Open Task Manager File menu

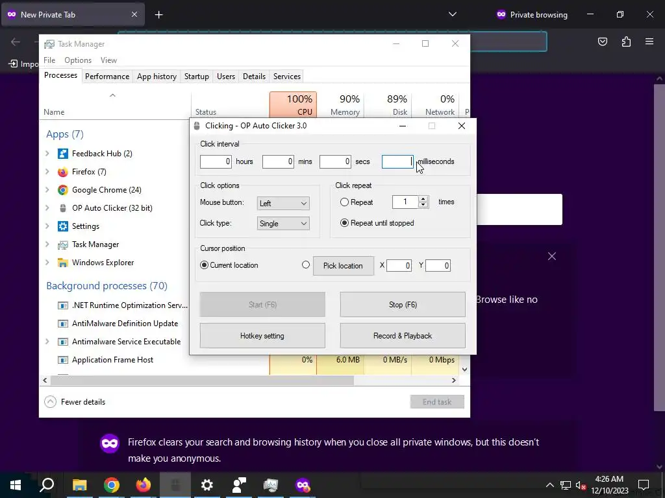49,60
